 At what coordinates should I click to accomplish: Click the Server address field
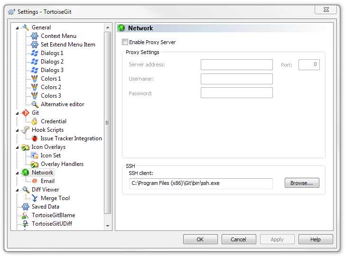tap(236, 64)
